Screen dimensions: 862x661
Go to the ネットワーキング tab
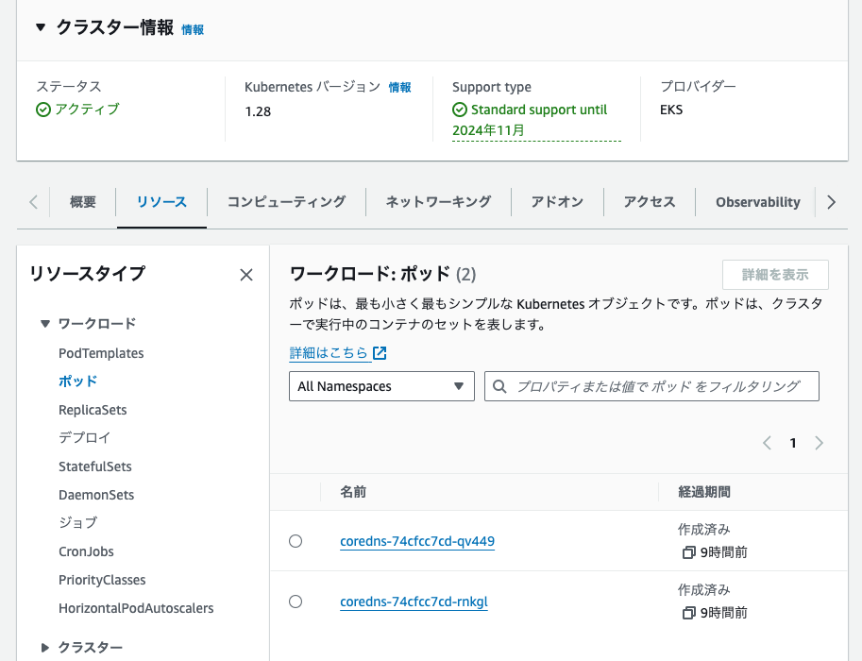pyautogui.click(x=438, y=202)
